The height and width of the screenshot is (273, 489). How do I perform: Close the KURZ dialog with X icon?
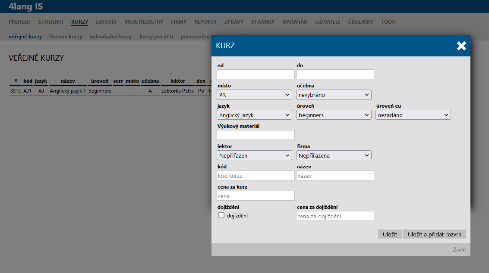click(x=461, y=46)
